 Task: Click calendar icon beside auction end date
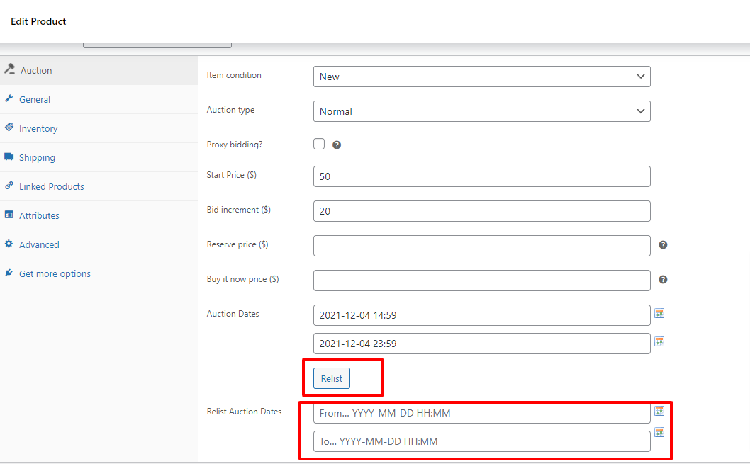pos(659,341)
